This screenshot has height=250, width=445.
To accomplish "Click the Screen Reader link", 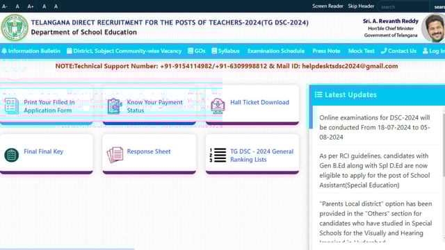I will click(327, 6).
